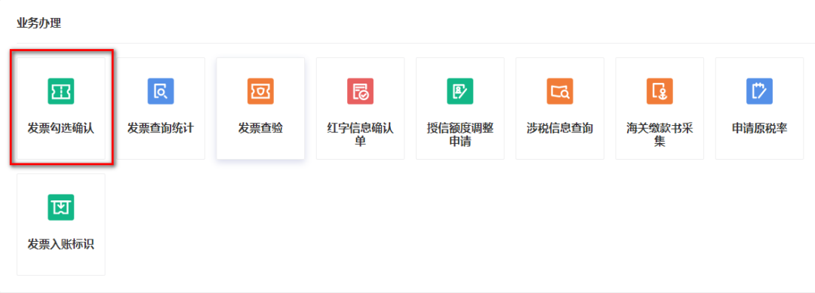Open the 发票勾选确认 label
Viewport: 815px width, 293px height.
tap(61, 128)
